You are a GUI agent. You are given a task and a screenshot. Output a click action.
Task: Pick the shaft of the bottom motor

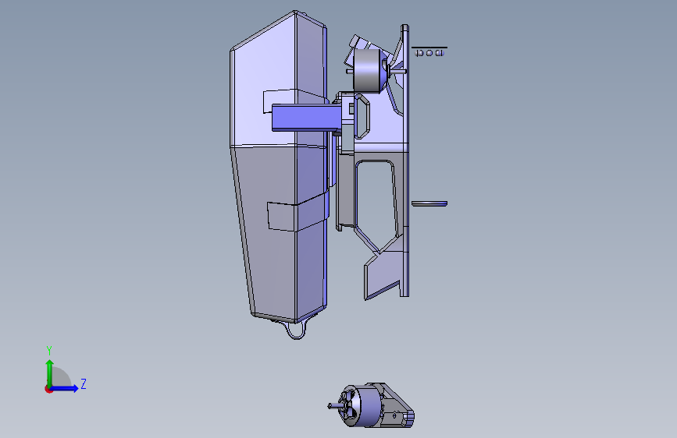[x=333, y=406]
